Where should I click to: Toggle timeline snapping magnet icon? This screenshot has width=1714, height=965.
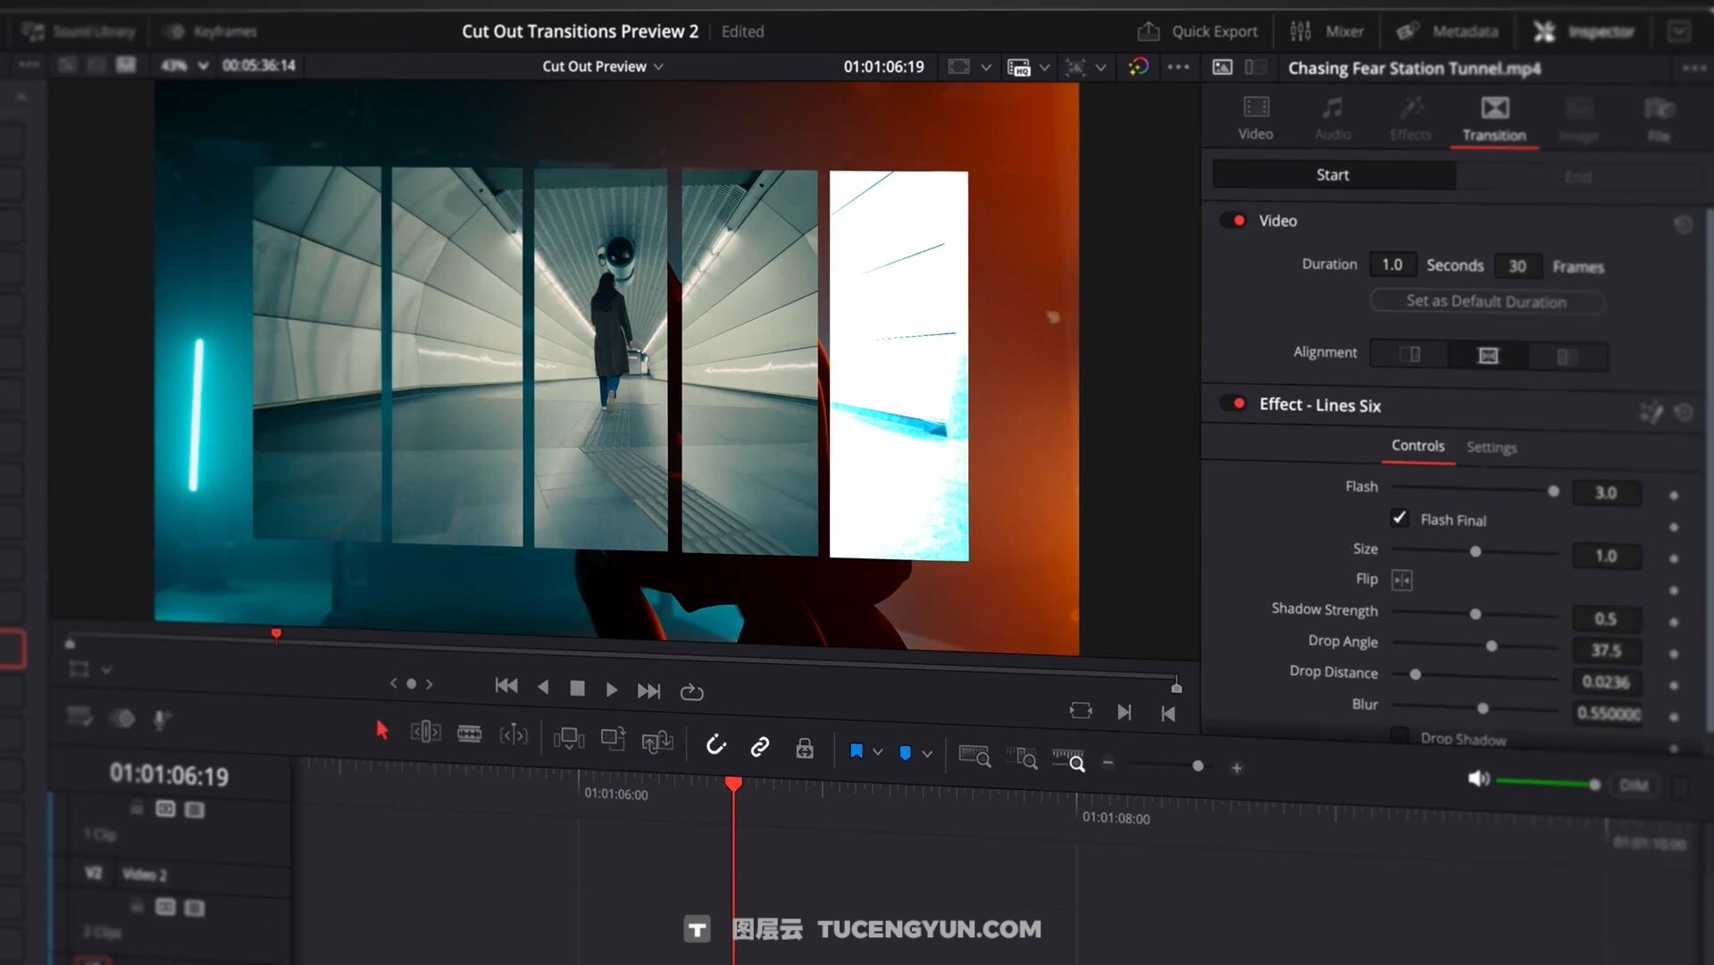coord(715,745)
